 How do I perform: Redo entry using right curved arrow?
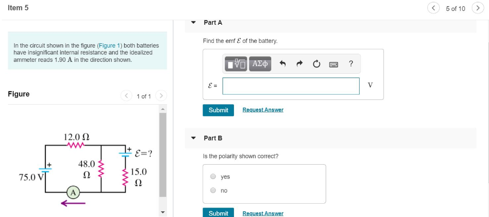299,64
